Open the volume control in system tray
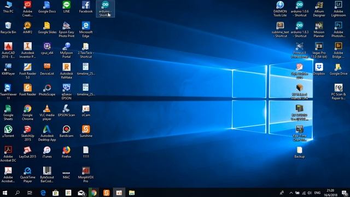The image size is (350, 197). pos(310,193)
